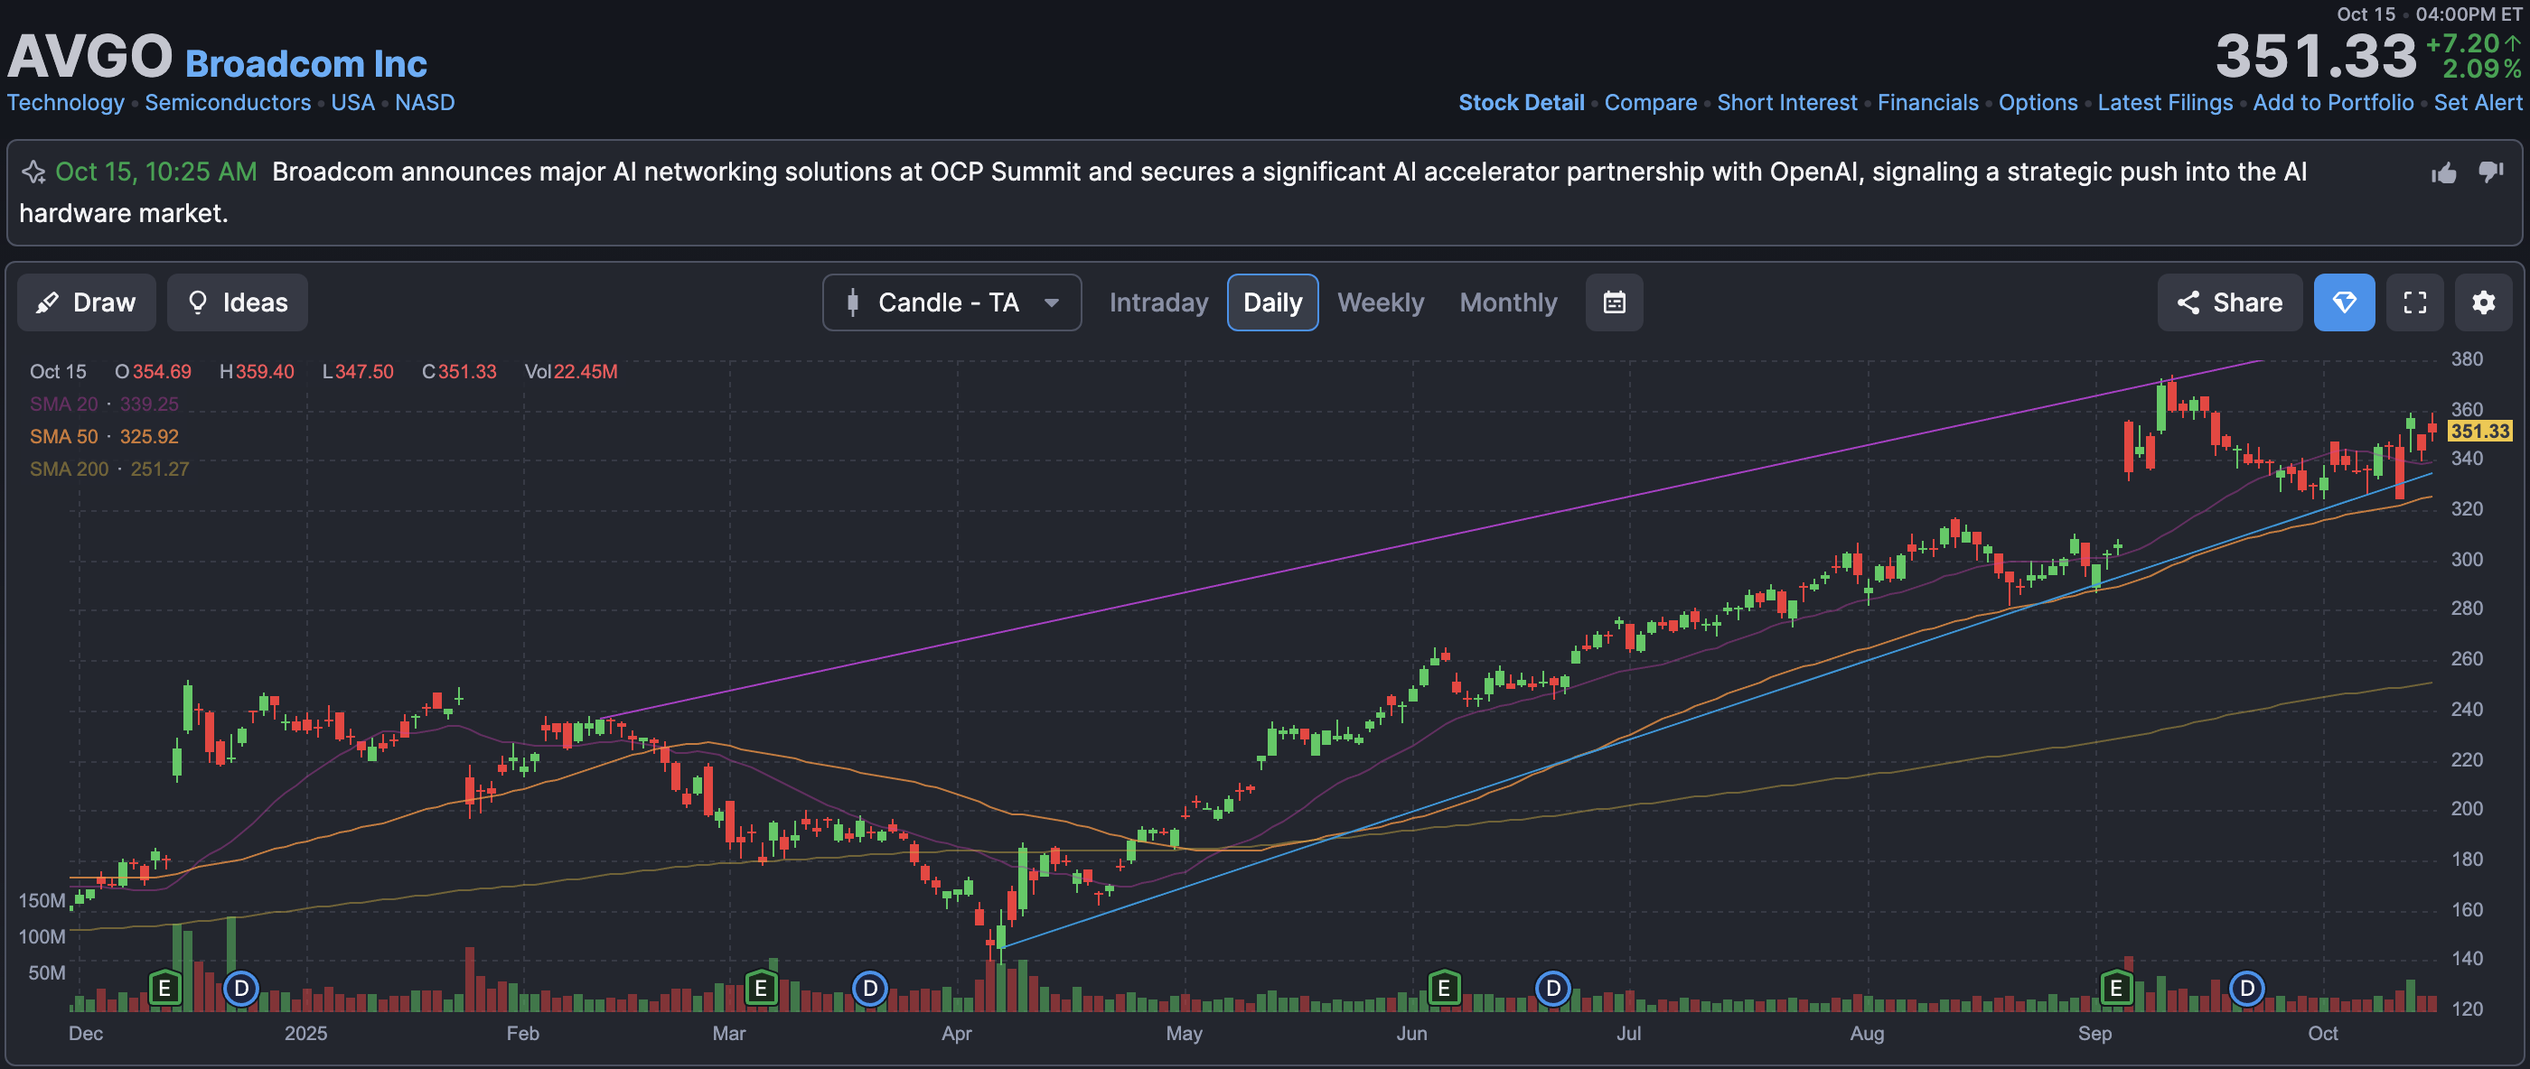Image resolution: width=2530 pixels, height=1069 pixels.
Task: Open chart settings gear icon
Action: coord(2483,302)
